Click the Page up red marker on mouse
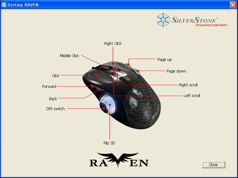 tap(128, 64)
